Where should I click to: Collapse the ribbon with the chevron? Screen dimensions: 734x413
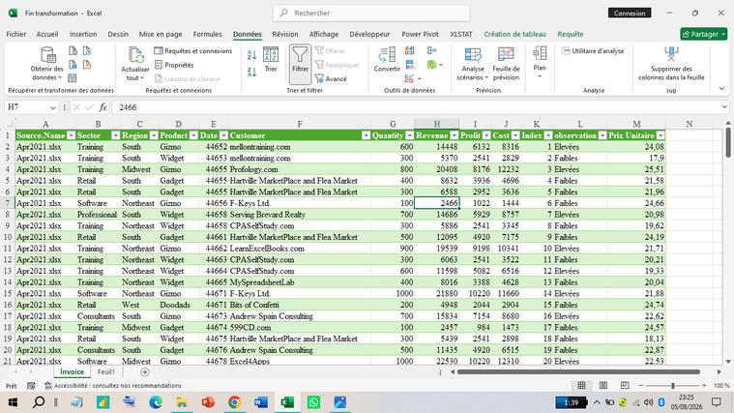coord(721,88)
